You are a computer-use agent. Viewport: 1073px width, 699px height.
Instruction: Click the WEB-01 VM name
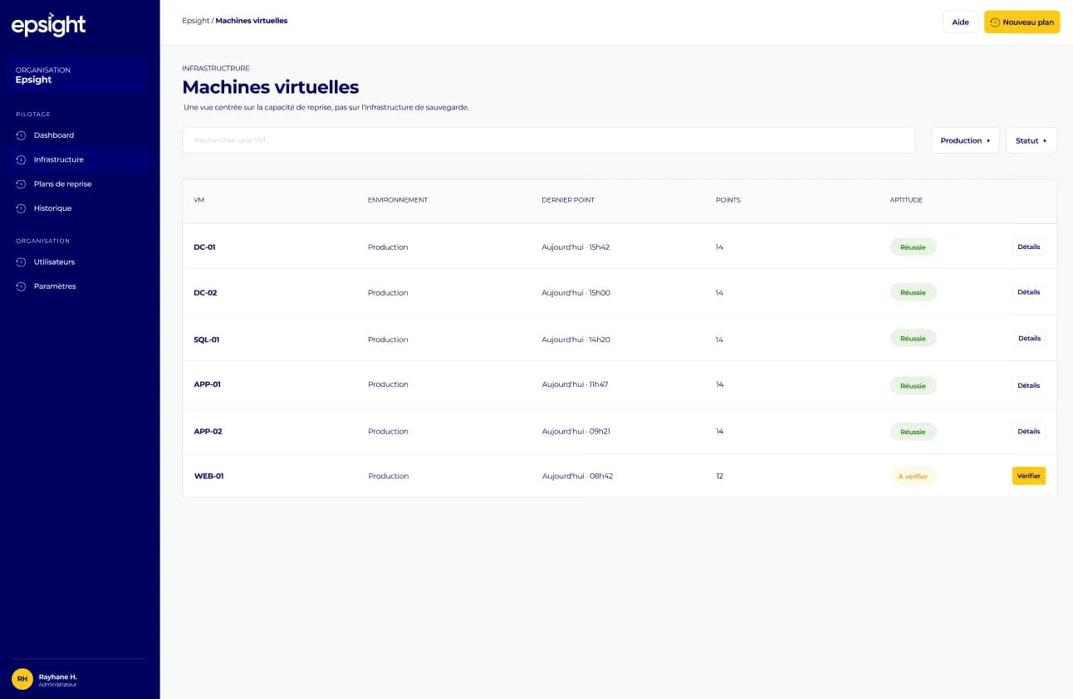pyautogui.click(x=208, y=477)
